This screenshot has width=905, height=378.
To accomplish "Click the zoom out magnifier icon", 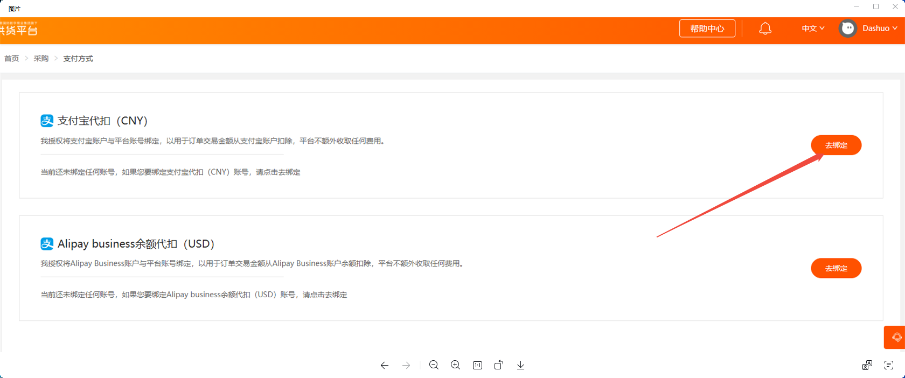I will click(434, 365).
